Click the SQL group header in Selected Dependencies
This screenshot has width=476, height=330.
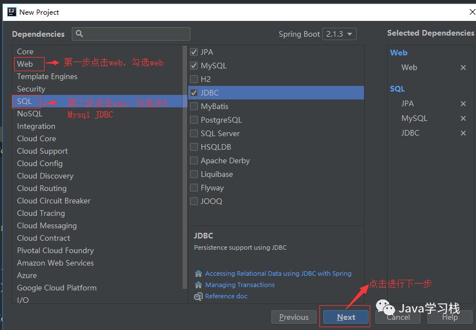pyautogui.click(x=397, y=89)
